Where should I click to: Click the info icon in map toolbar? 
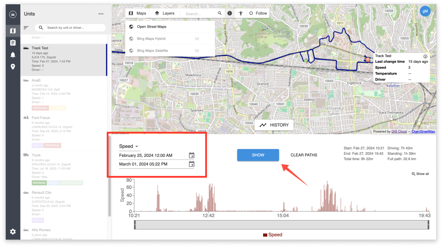(x=229, y=13)
